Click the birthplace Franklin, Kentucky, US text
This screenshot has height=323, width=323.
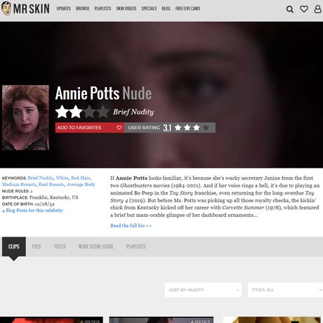pyautogui.click(x=54, y=197)
